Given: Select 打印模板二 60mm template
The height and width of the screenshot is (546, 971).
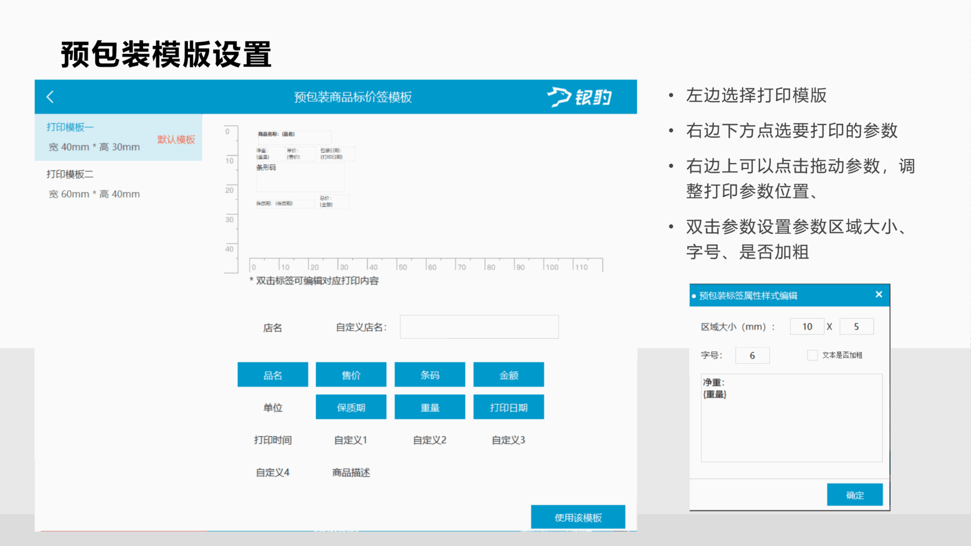Looking at the screenshot, I should pyautogui.click(x=118, y=184).
